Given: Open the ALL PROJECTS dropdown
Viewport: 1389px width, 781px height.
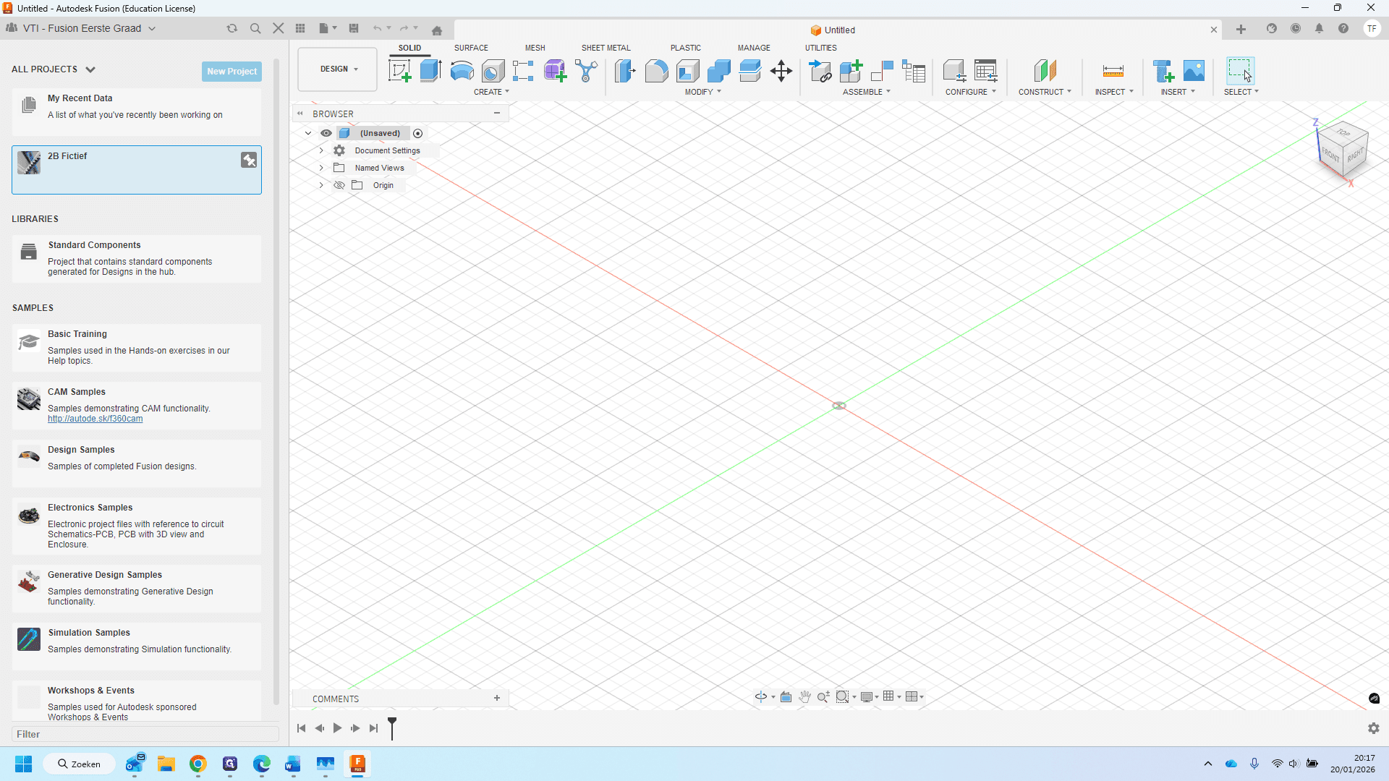Looking at the screenshot, I should tap(54, 69).
